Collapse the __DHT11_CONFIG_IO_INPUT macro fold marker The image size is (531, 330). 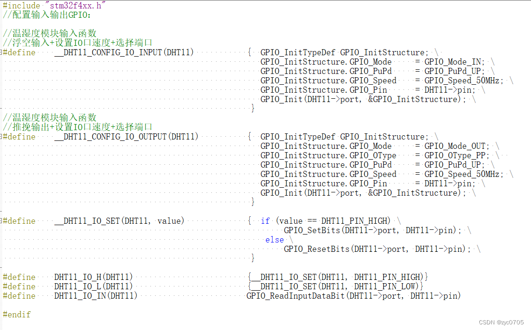(x=1, y=52)
